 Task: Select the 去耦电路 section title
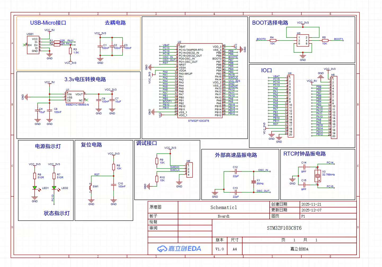coord(115,23)
